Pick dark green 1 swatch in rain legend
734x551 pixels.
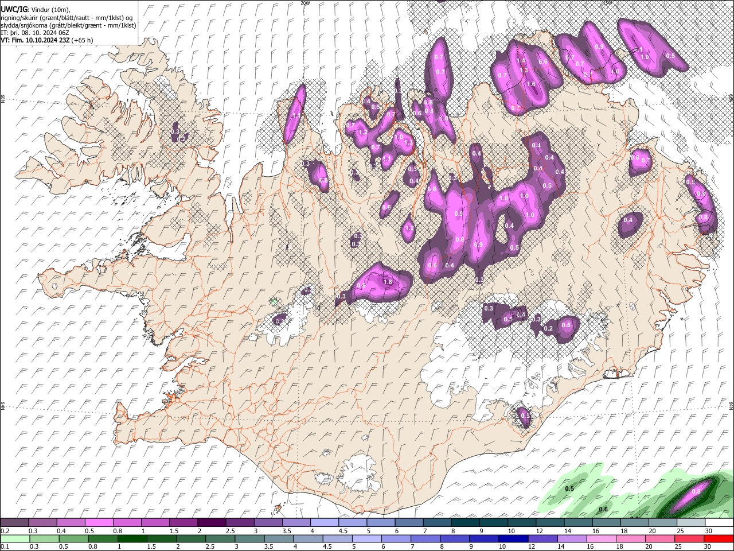[x=132, y=538]
